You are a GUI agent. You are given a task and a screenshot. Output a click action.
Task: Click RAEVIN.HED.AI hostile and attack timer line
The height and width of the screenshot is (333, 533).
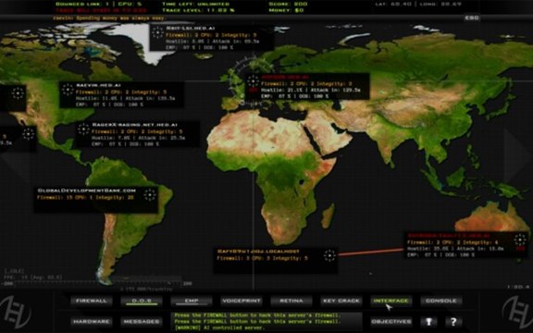pyautogui.click(x=125, y=98)
